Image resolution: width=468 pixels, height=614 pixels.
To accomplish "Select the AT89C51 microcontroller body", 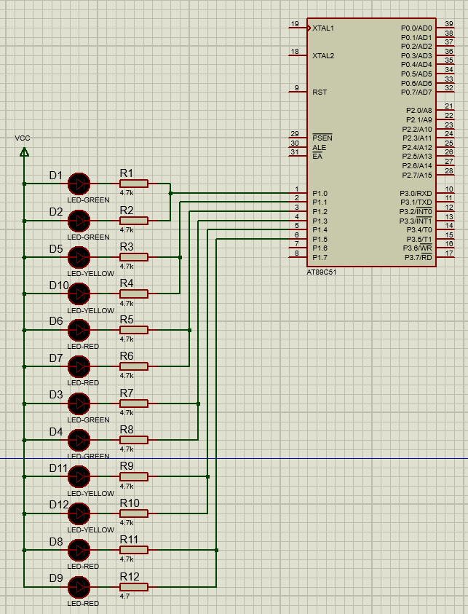I will 371,142.
